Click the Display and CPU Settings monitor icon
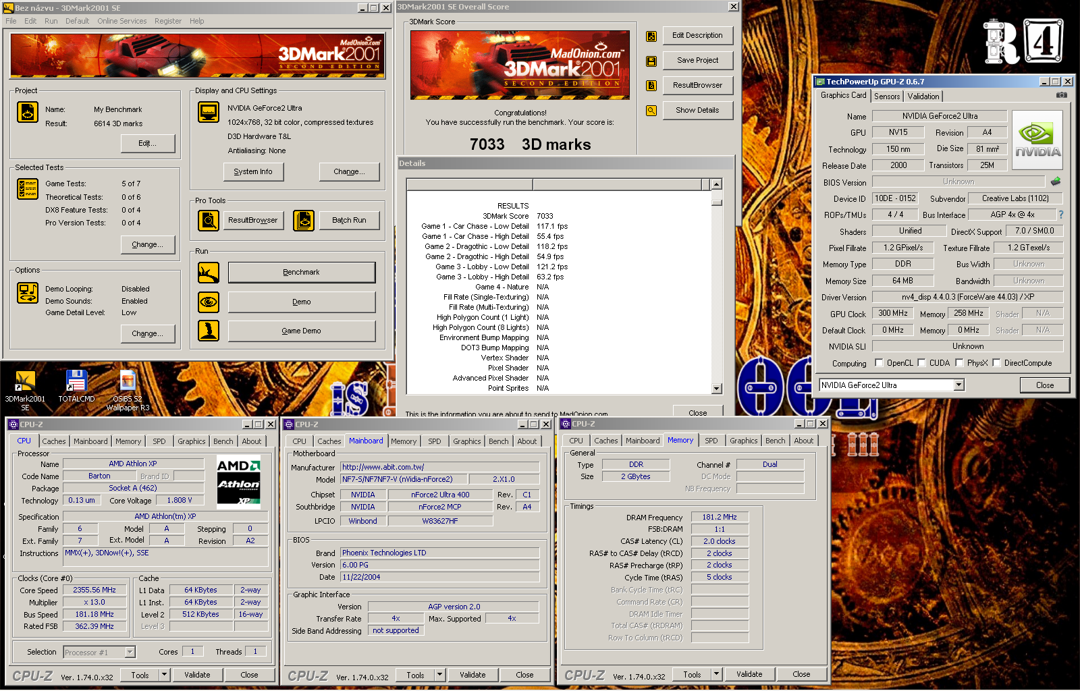Image resolution: width=1080 pixels, height=691 pixels. point(209,112)
